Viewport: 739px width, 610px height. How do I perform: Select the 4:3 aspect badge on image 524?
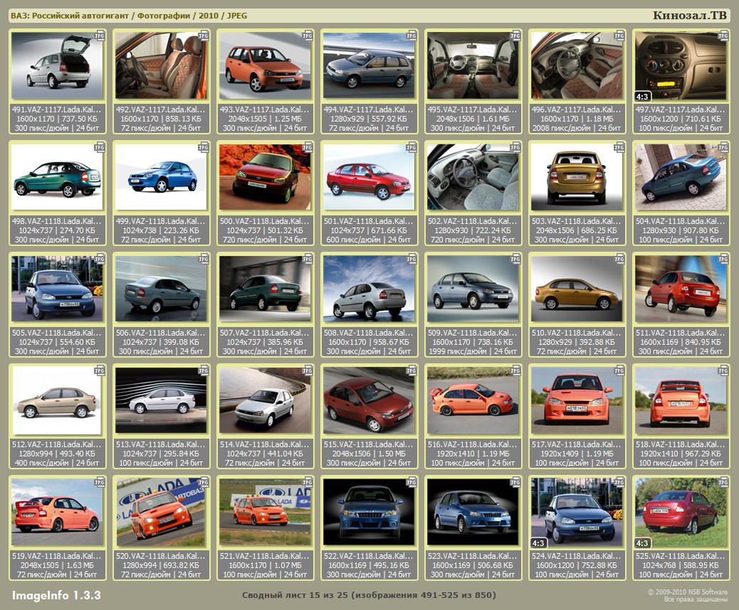tap(538, 542)
